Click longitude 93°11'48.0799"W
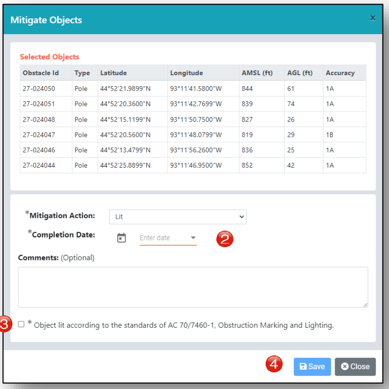Screen dimensions: 389x389 [196, 135]
